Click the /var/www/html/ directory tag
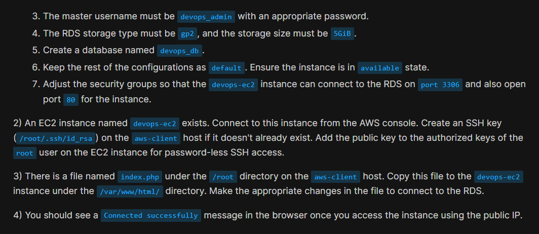This screenshot has width=539, height=234. tap(129, 192)
